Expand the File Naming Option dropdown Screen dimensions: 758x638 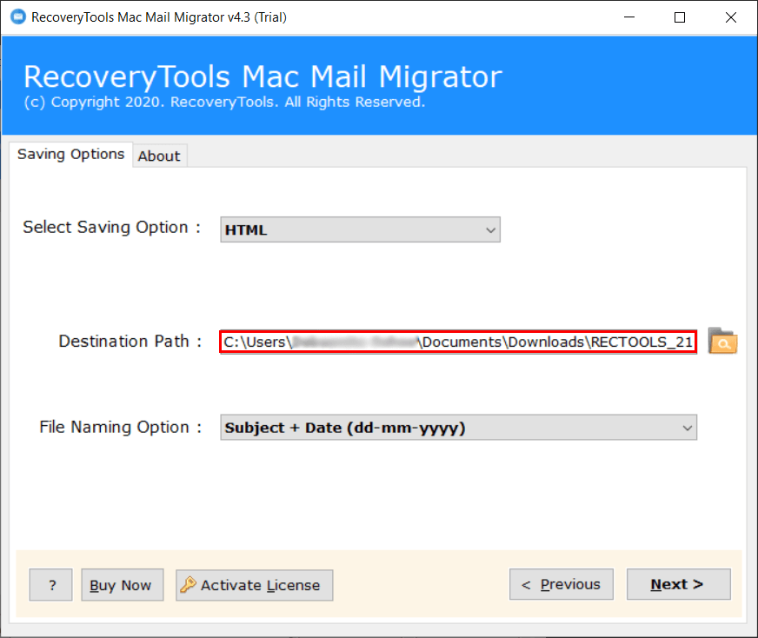pyautogui.click(x=458, y=428)
